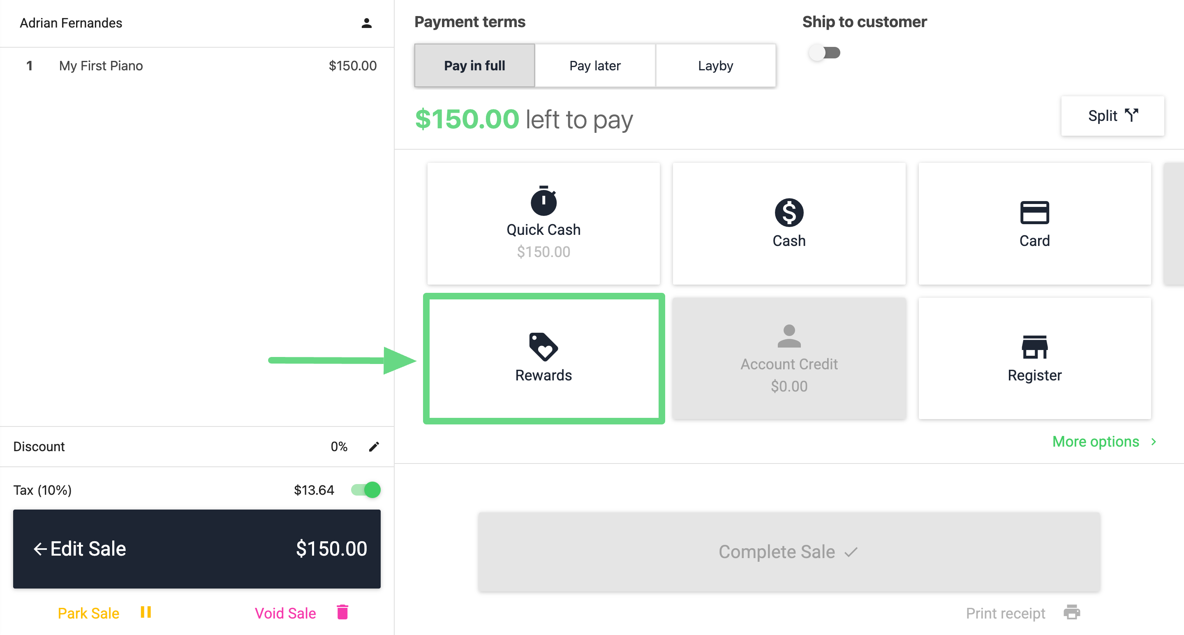Select the Cash dollar-sign payment icon
The height and width of the screenshot is (635, 1184).
pos(789,213)
